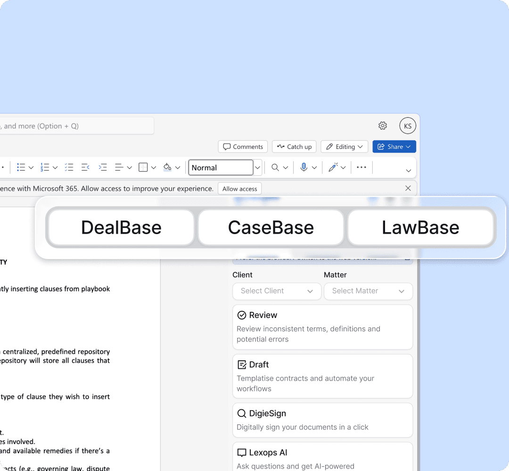Expand the numbering style options

[x=55, y=168]
